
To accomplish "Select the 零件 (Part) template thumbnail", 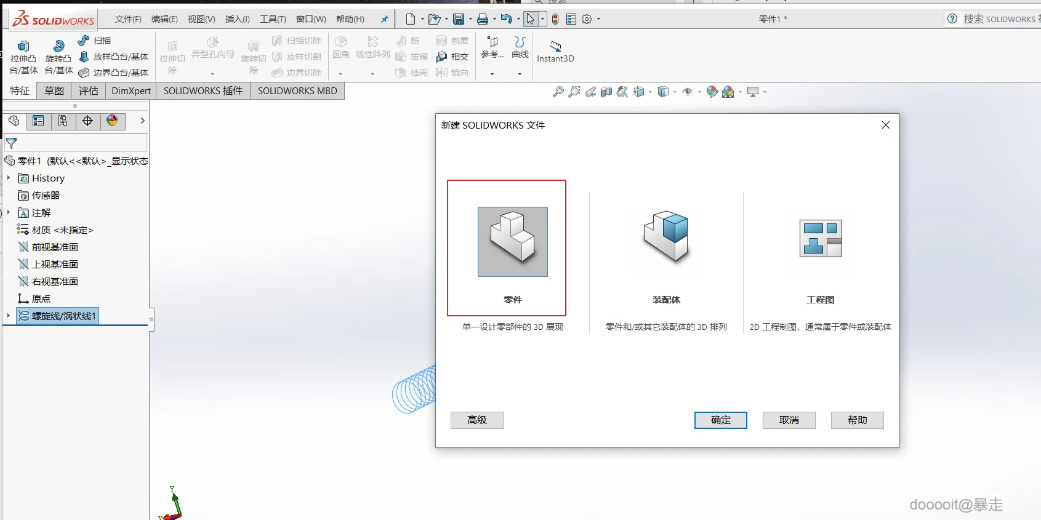I will click(x=513, y=242).
